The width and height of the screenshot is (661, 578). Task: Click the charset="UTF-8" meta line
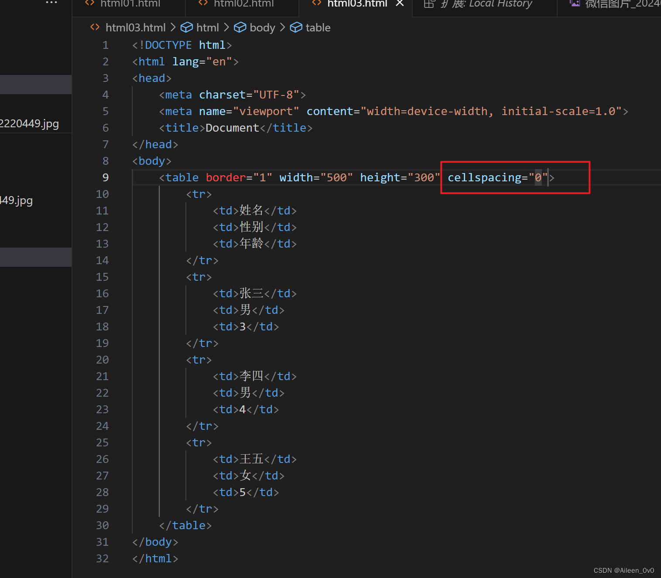pos(233,95)
